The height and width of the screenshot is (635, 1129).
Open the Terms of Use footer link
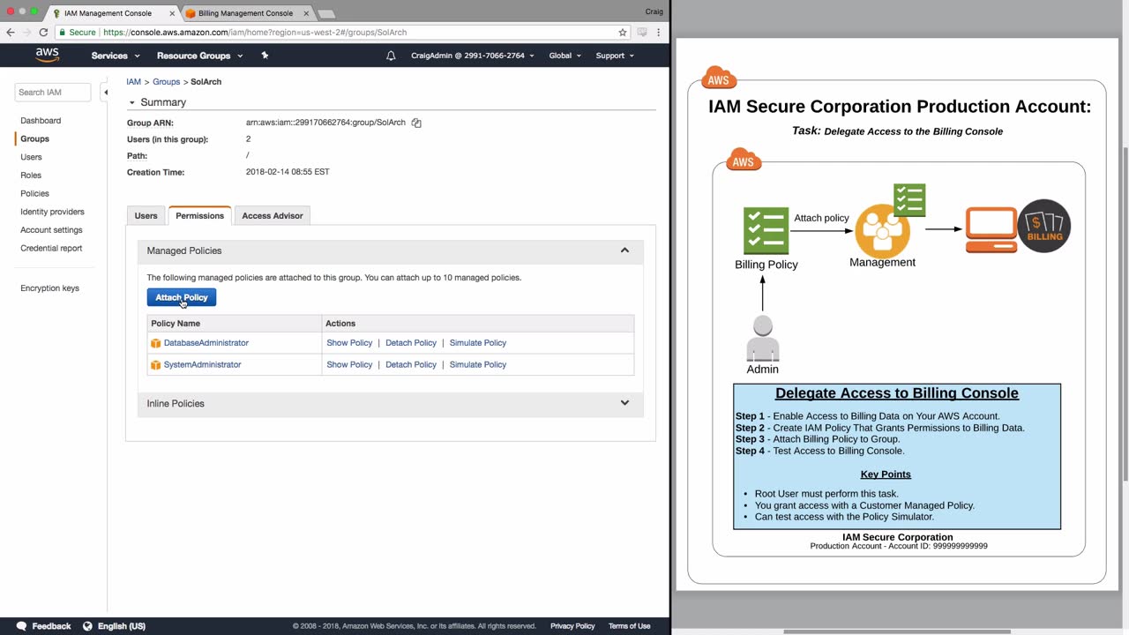click(x=629, y=626)
